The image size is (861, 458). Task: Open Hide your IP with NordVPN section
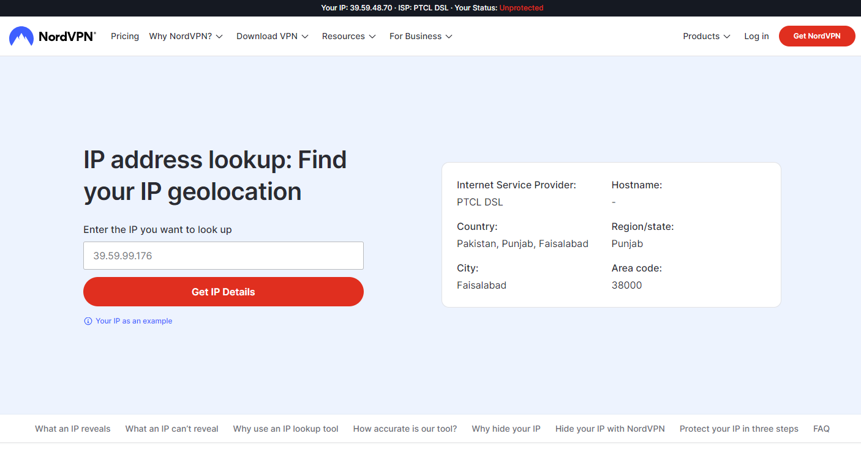610,429
